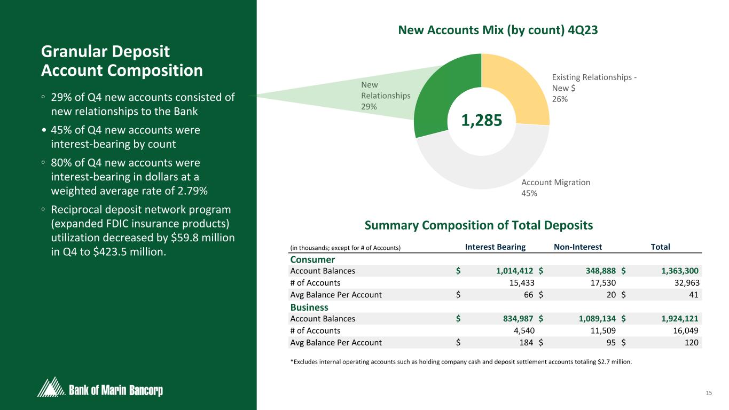
Task: Click the Total column header
Action: [660, 247]
